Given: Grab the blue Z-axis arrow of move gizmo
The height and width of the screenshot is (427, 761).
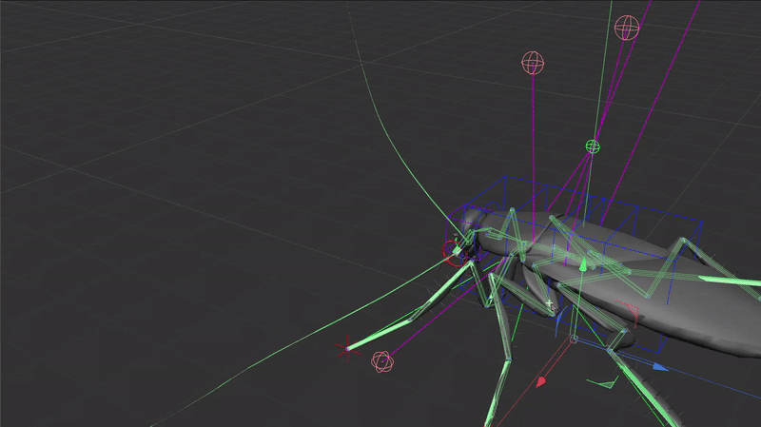Looking at the screenshot, I should [x=660, y=367].
